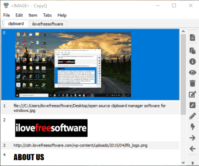Open the Item menu
The width and height of the screenshot is (199, 166).
(33, 15)
